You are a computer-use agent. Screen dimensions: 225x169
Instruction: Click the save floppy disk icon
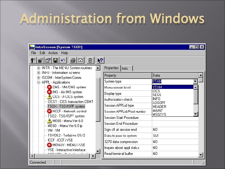(55, 60)
